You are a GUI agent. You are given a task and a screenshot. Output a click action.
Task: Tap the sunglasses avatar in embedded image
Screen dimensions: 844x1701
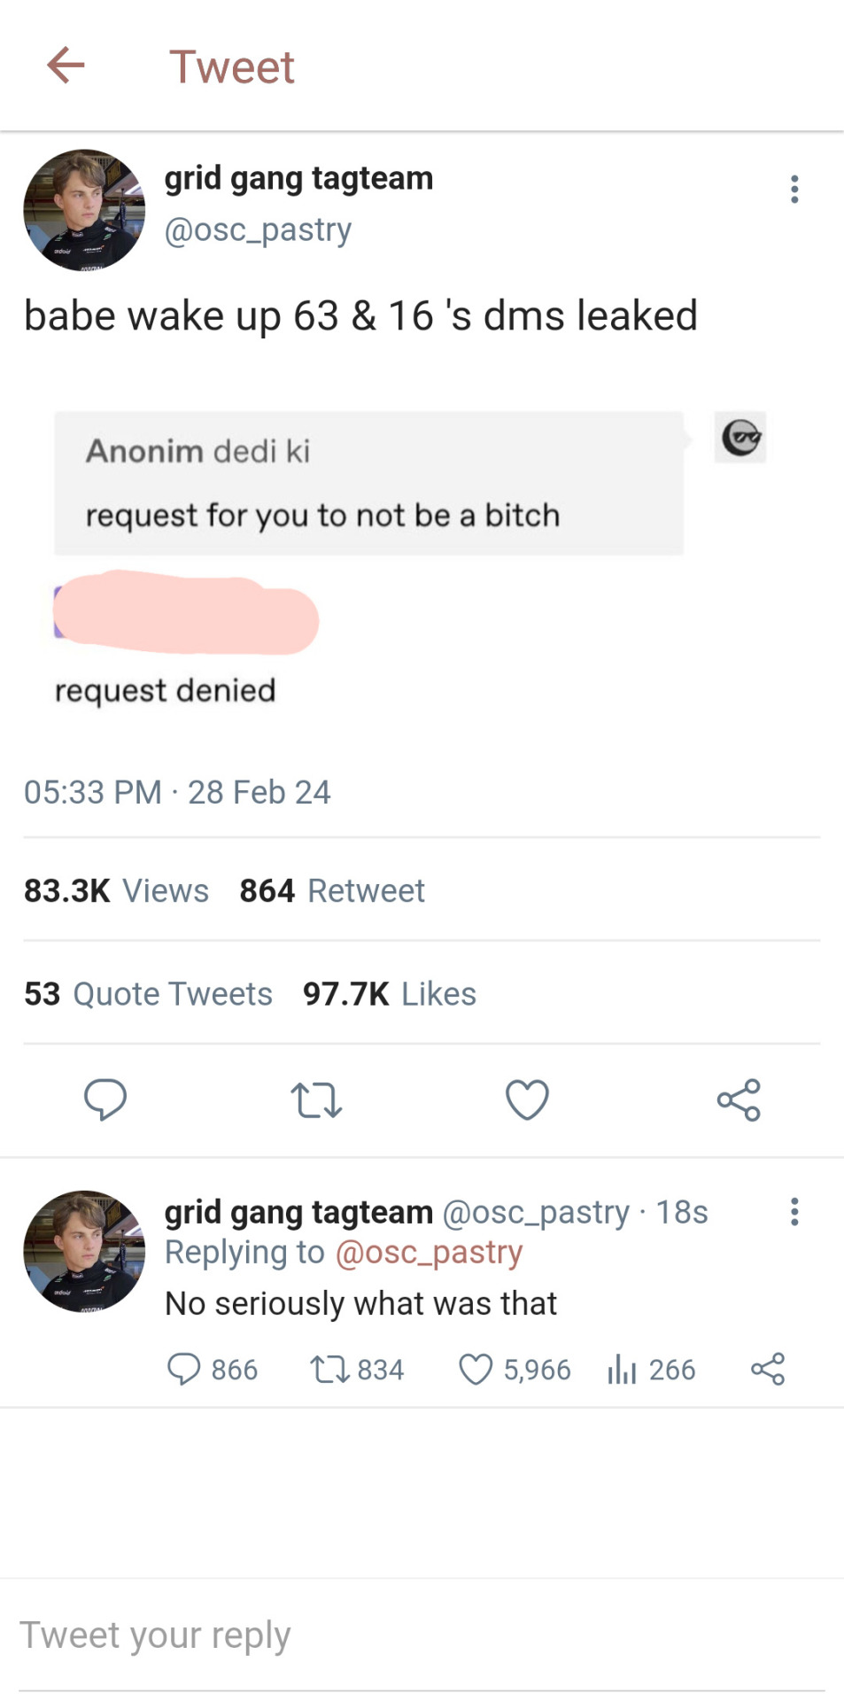coord(740,438)
